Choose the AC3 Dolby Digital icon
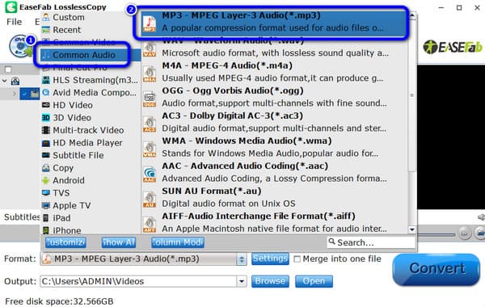The height and width of the screenshot is (307, 485). 150,124
